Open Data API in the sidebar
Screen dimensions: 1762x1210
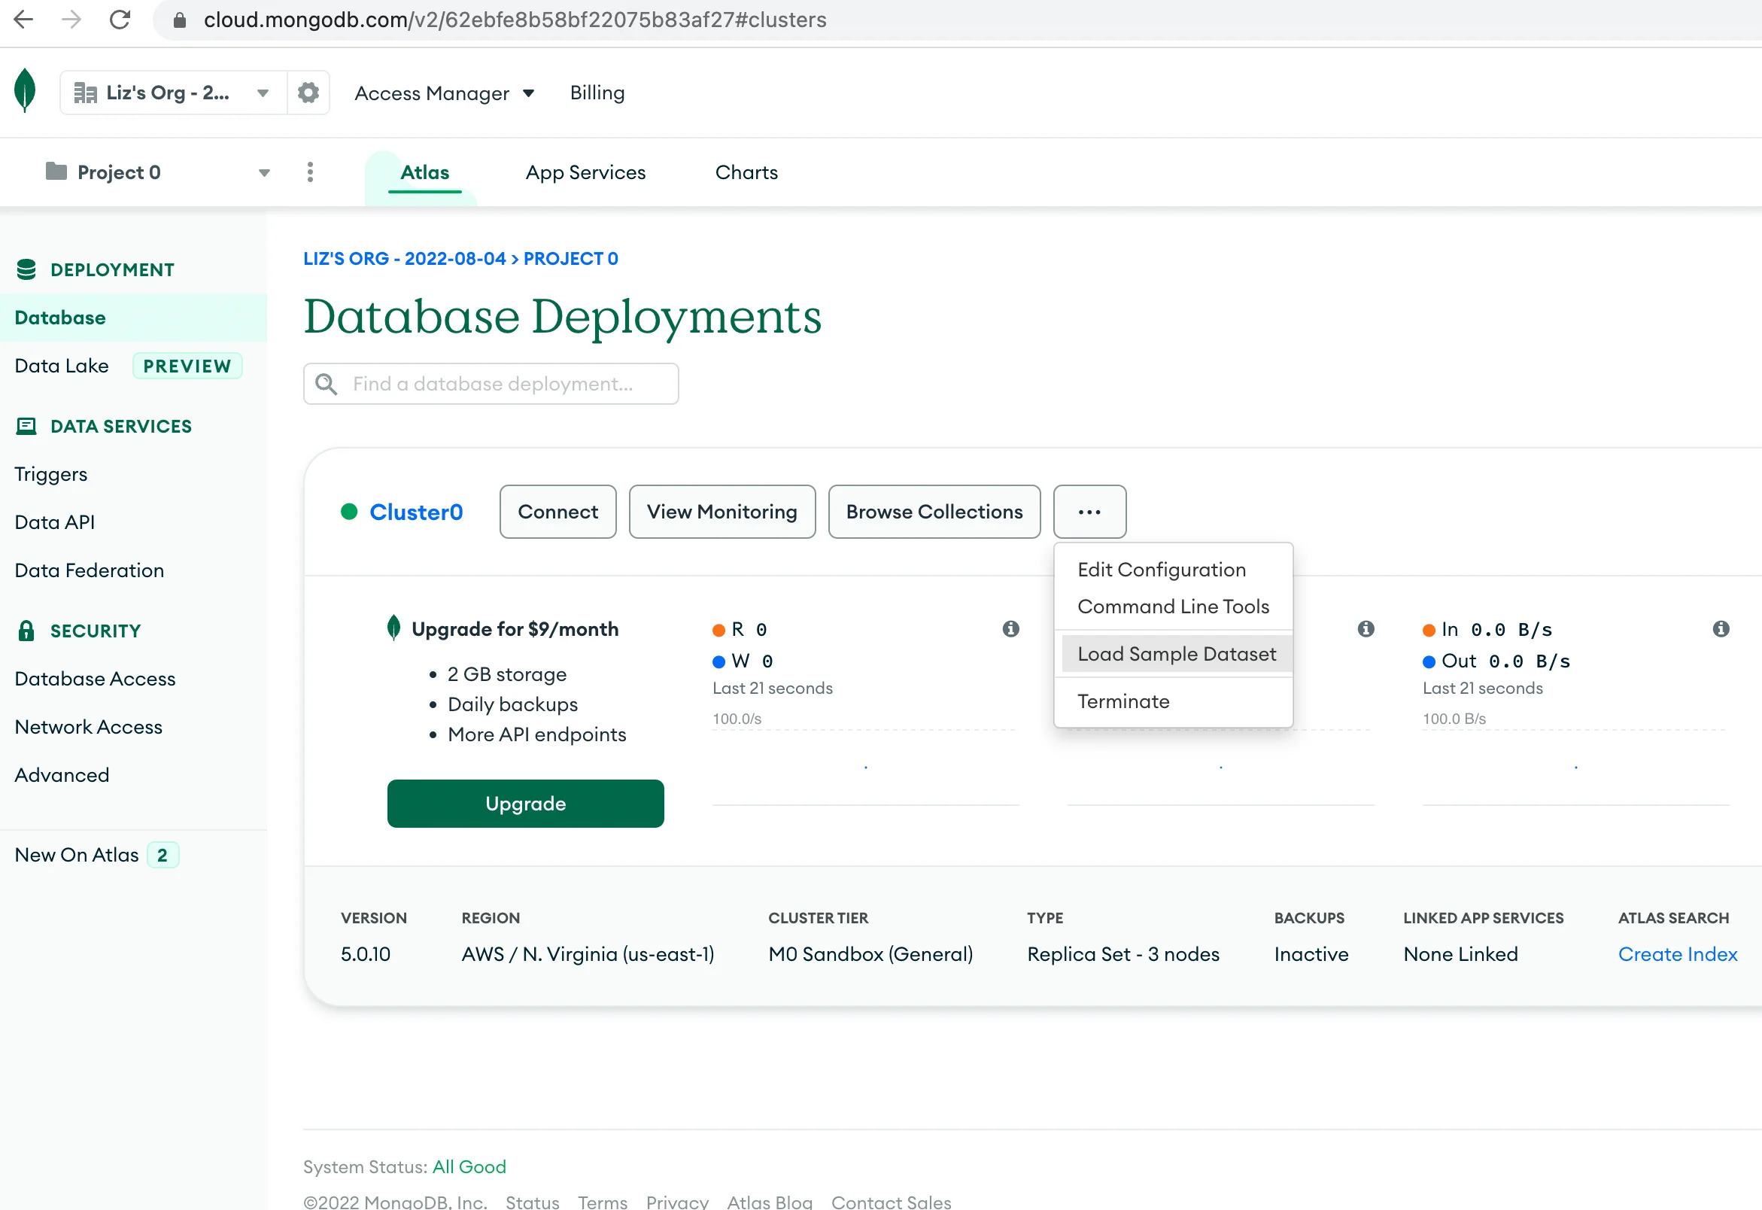coord(55,522)
